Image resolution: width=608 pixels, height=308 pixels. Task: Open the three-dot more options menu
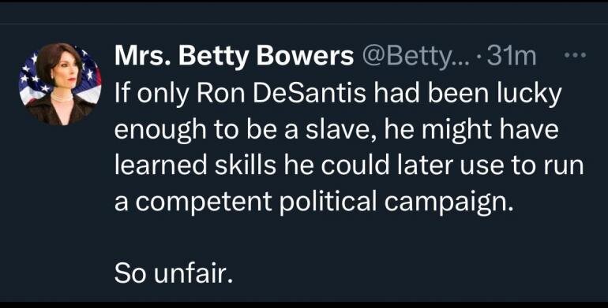pos(575,57)
